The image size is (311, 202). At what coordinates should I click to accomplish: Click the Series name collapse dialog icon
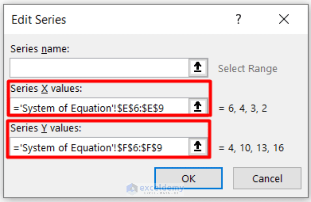(198, 68)
